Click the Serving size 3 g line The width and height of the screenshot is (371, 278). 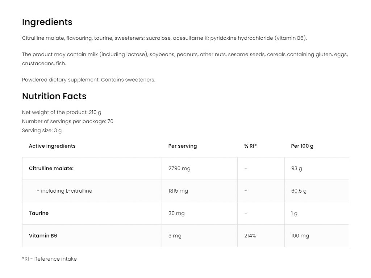(x=42, y=130)
